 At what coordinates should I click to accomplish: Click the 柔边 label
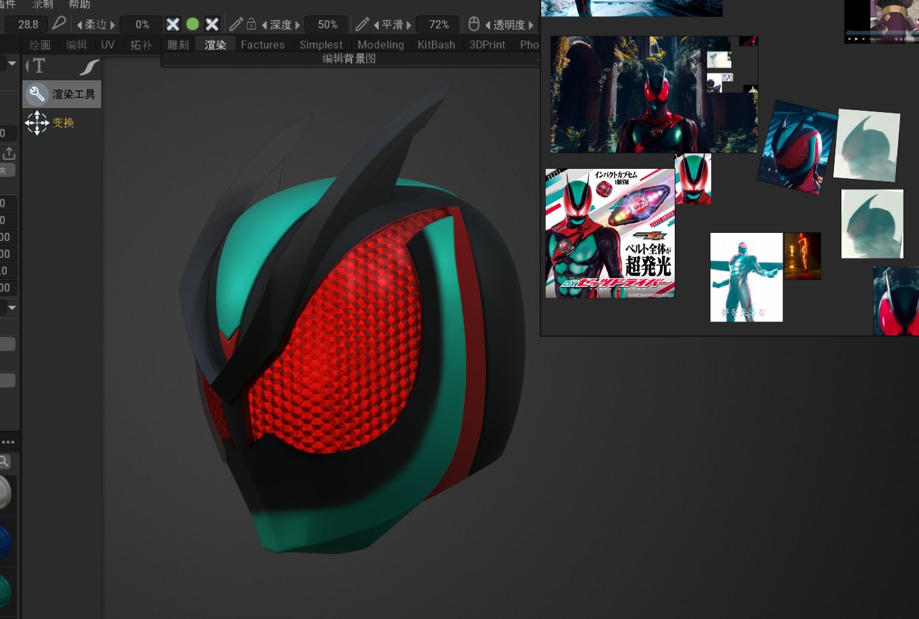(96, 25)
